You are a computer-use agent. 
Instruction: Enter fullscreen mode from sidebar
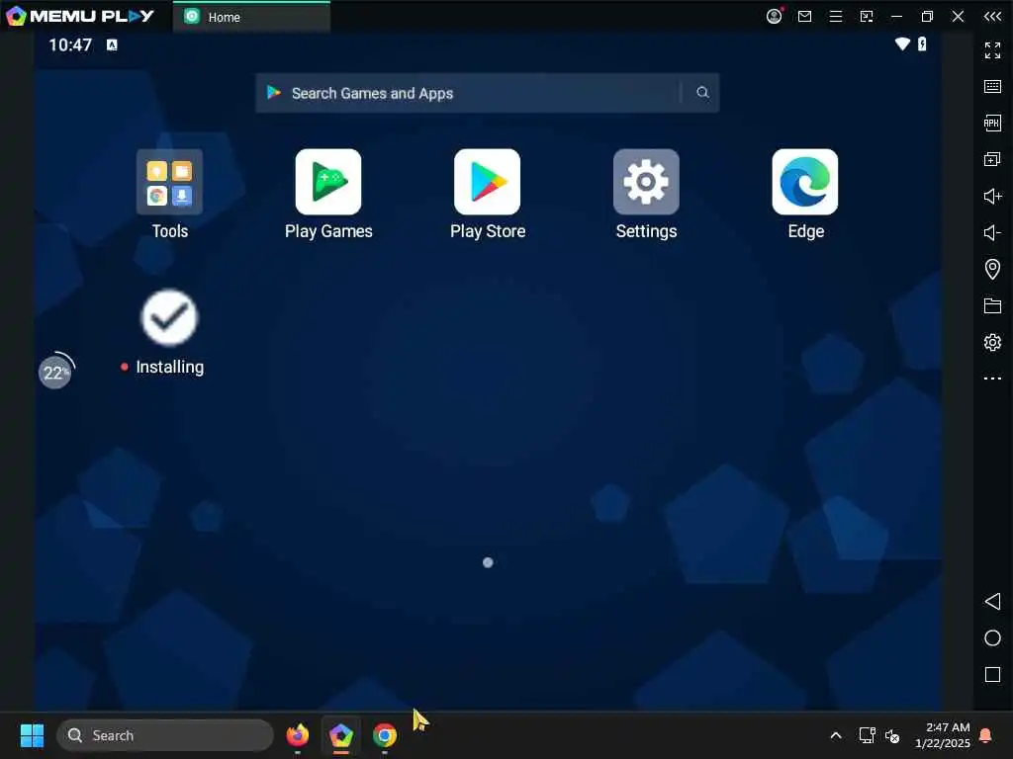click(x=992, y=49)
